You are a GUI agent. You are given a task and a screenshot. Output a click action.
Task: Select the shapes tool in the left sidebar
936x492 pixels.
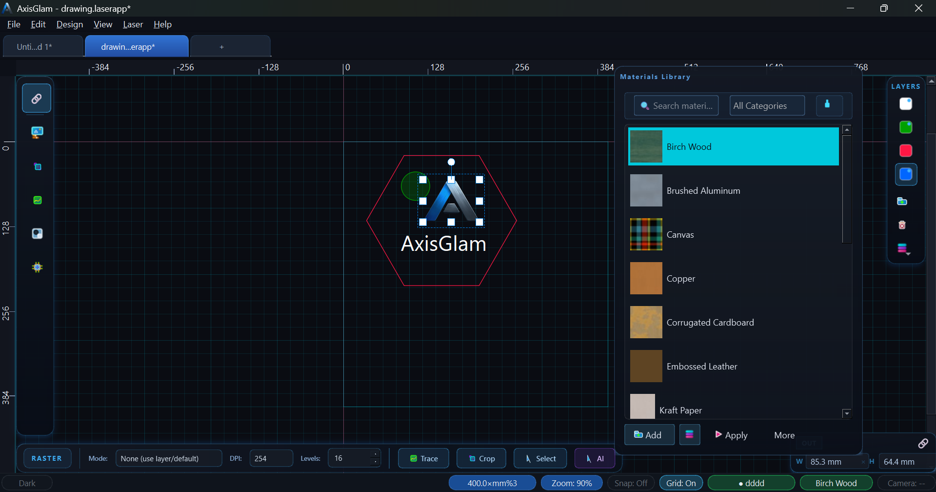37,166
